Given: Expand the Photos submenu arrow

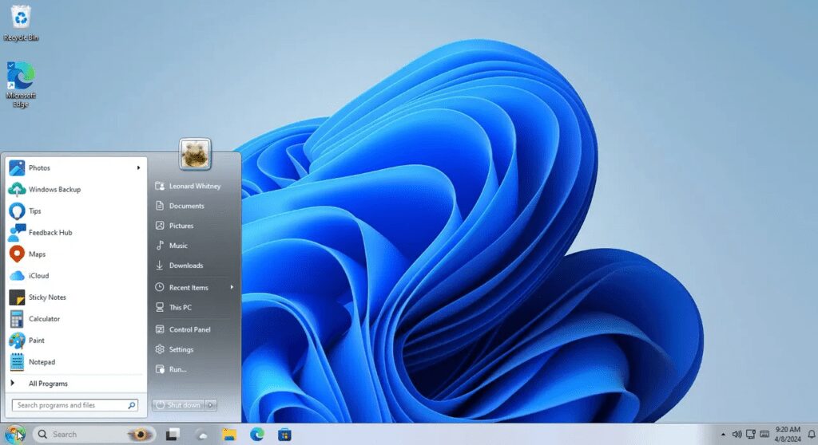Looking at the screenshot, I should coord(139,167).
